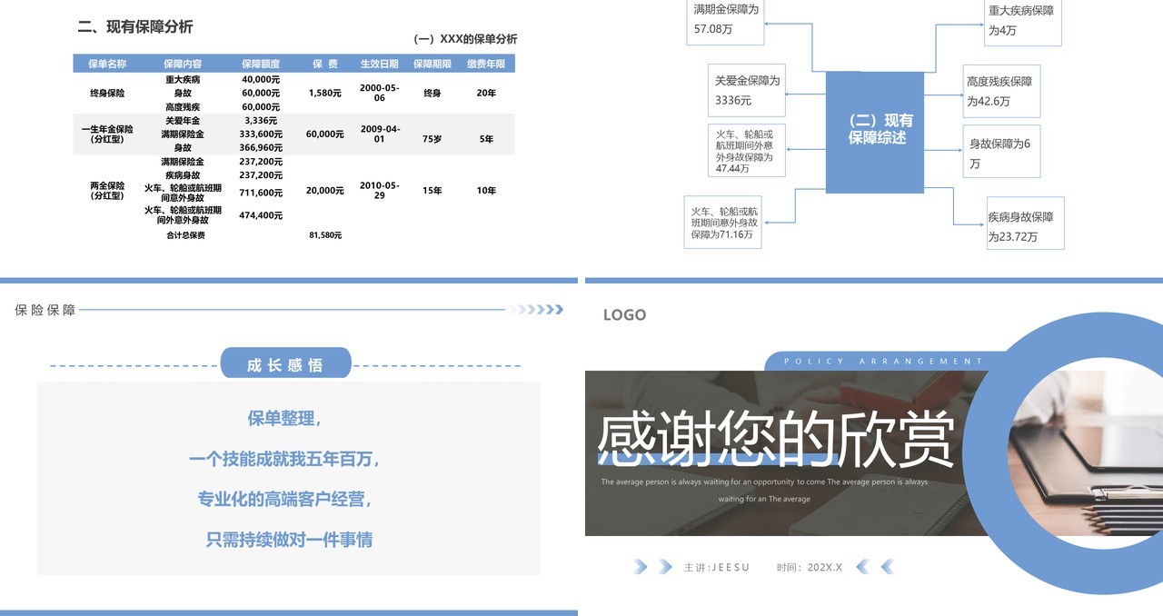Select the 满期金保障为57.08万 box
This screenshot has width=1163, height=616.
click(725, 20)
